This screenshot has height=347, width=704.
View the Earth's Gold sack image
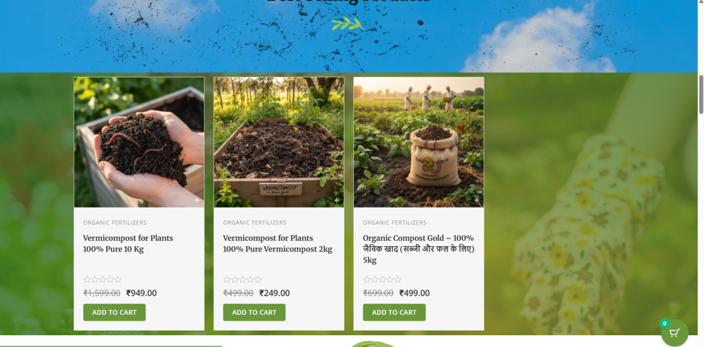pyautogui.click(x=419, y=142)
